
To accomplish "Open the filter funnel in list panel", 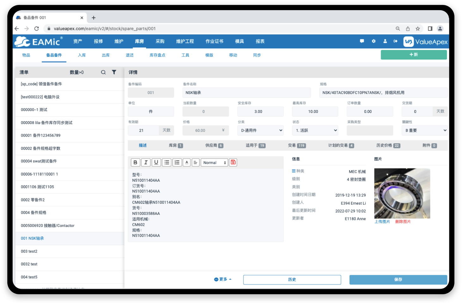I will point(114,72).
